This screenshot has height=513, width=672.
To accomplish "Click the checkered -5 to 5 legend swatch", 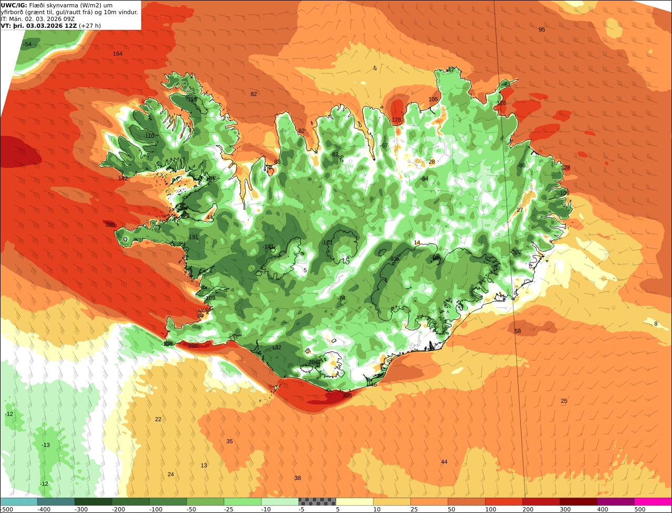I will click(x=317, y=501).
